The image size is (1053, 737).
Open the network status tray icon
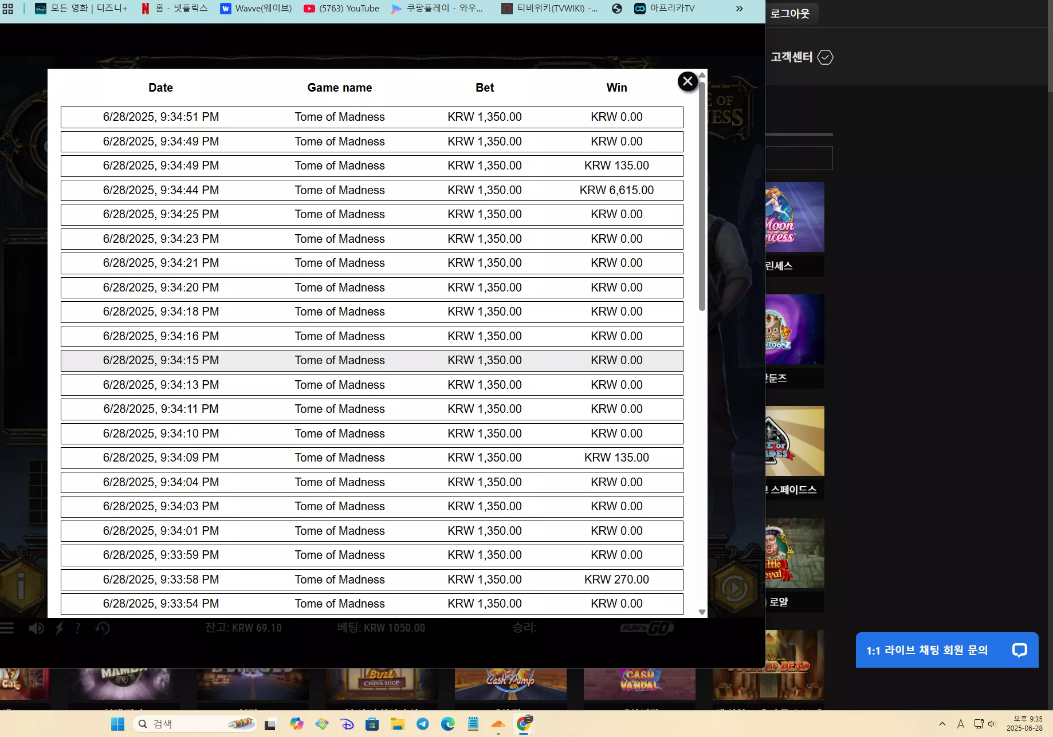(x=979, y=724)
